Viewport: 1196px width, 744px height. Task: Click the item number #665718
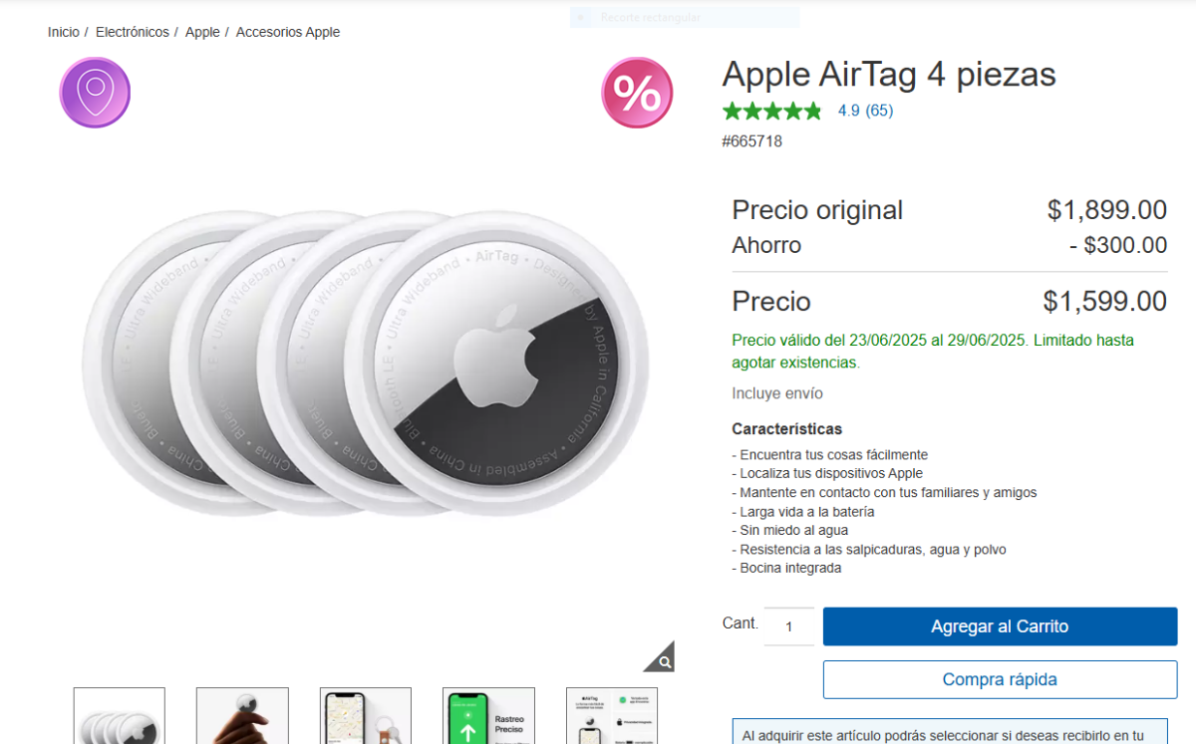click(x=752, y=141)
